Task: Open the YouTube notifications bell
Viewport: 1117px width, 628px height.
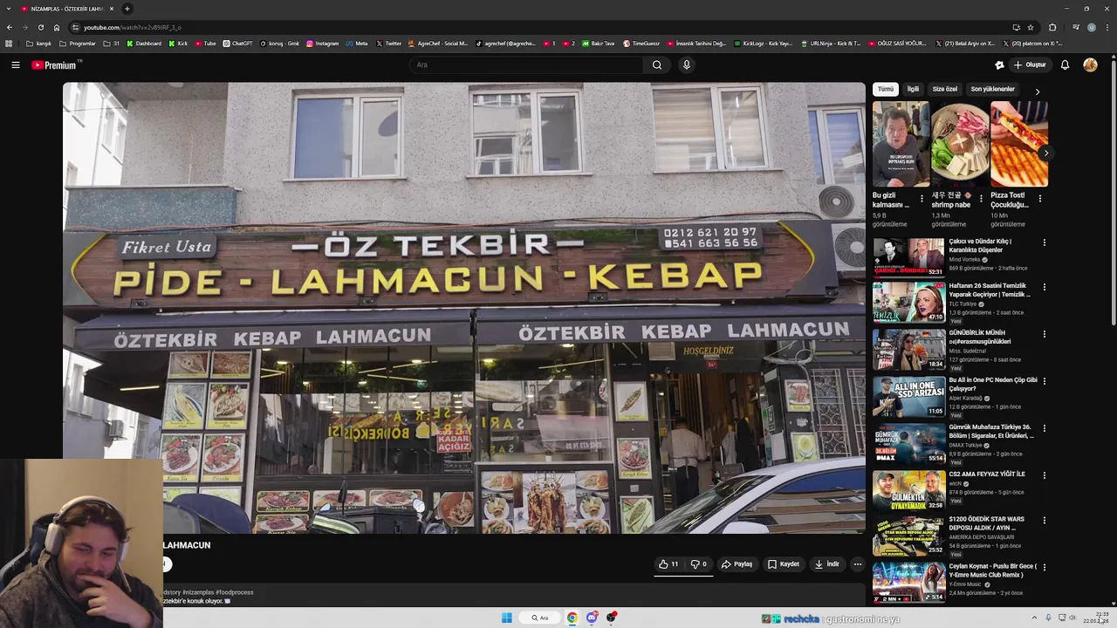Action: [x=1065, y=65]
